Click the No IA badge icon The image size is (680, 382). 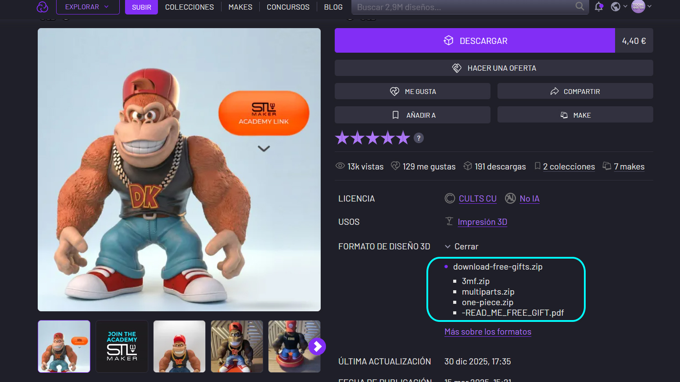click(510, 198)
